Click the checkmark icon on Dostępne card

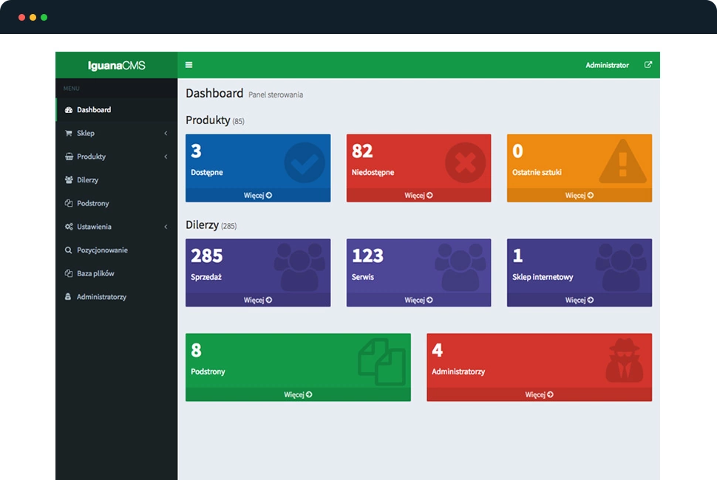(x=305, y=162)
